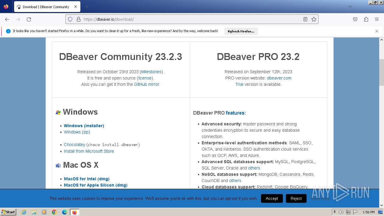Open the Extensions puzzle icon
The height and width of the screenshot is (216, 384).
click(x=366, y=19)
